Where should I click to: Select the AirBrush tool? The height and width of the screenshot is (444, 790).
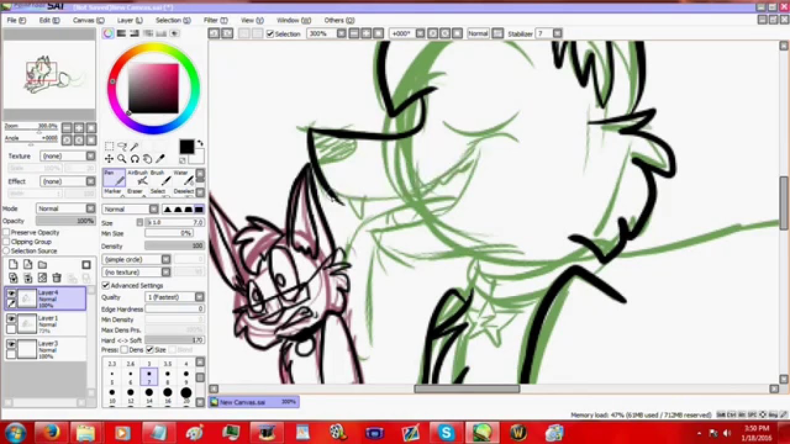tap(137, 178)
